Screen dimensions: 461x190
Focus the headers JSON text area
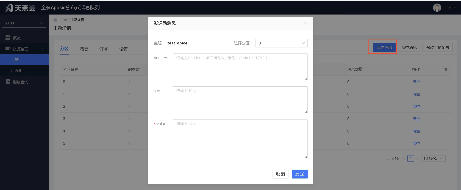(240, 67)
